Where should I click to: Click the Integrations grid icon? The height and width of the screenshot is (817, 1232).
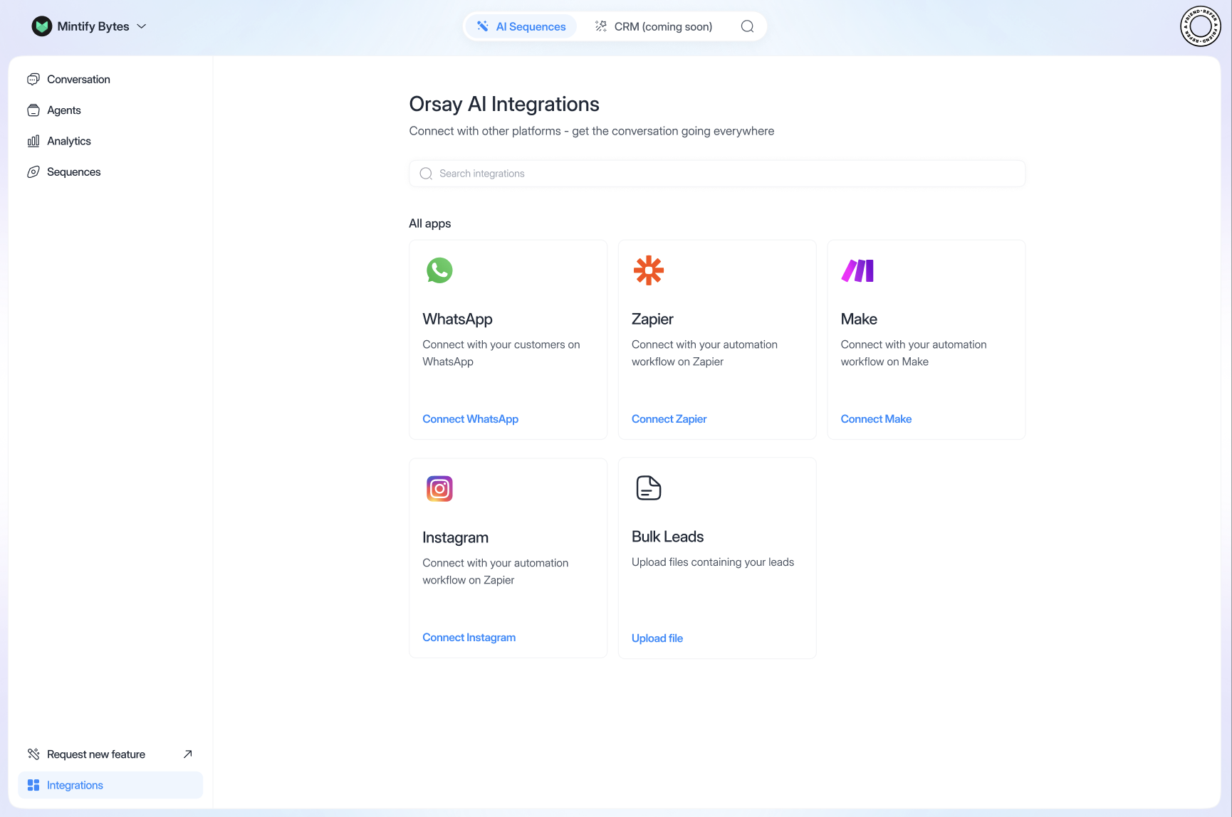(x=33, y=785)
